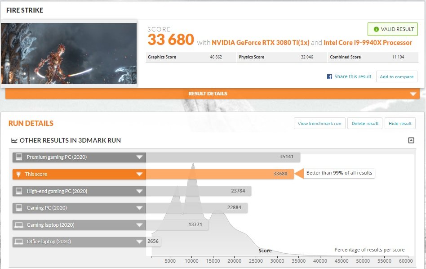Collapse the Other Results section with the square arrow icon
Screen dimensions: 426x269
(411, 140)
